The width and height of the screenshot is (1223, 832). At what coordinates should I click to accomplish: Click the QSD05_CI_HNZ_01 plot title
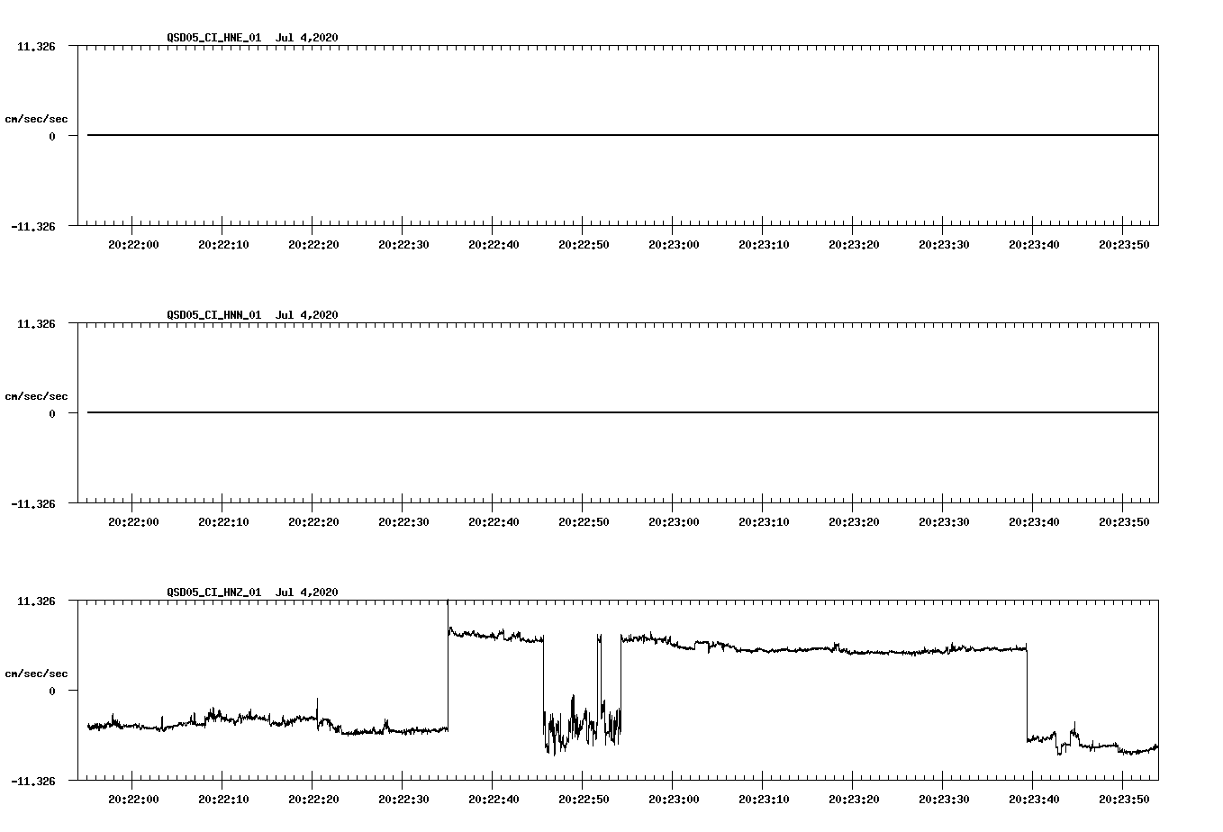pos(252,592)
